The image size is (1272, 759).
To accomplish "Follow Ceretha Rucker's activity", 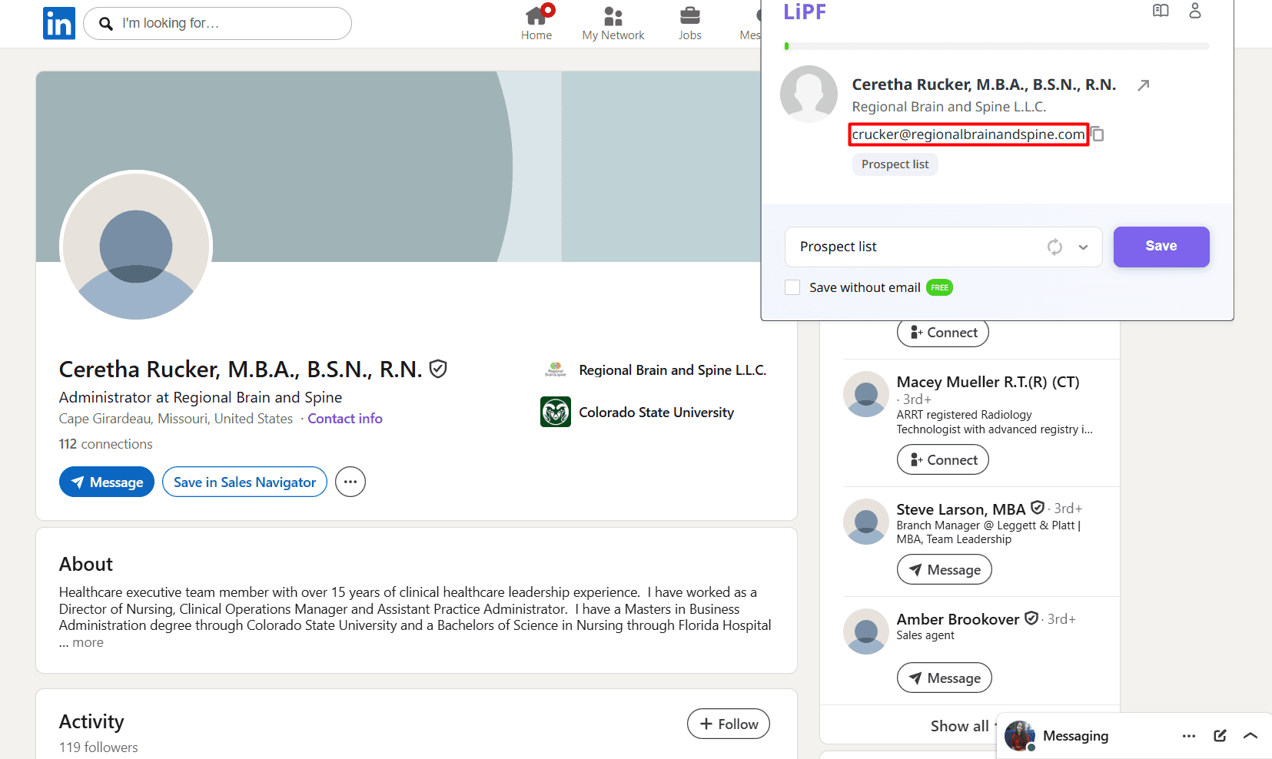I will click(729, 724).
